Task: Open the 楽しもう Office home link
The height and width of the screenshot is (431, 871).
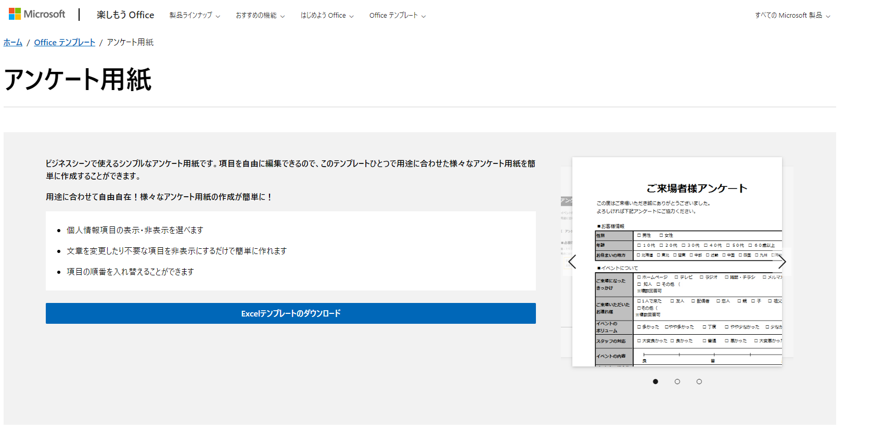Action: (125, 15)
